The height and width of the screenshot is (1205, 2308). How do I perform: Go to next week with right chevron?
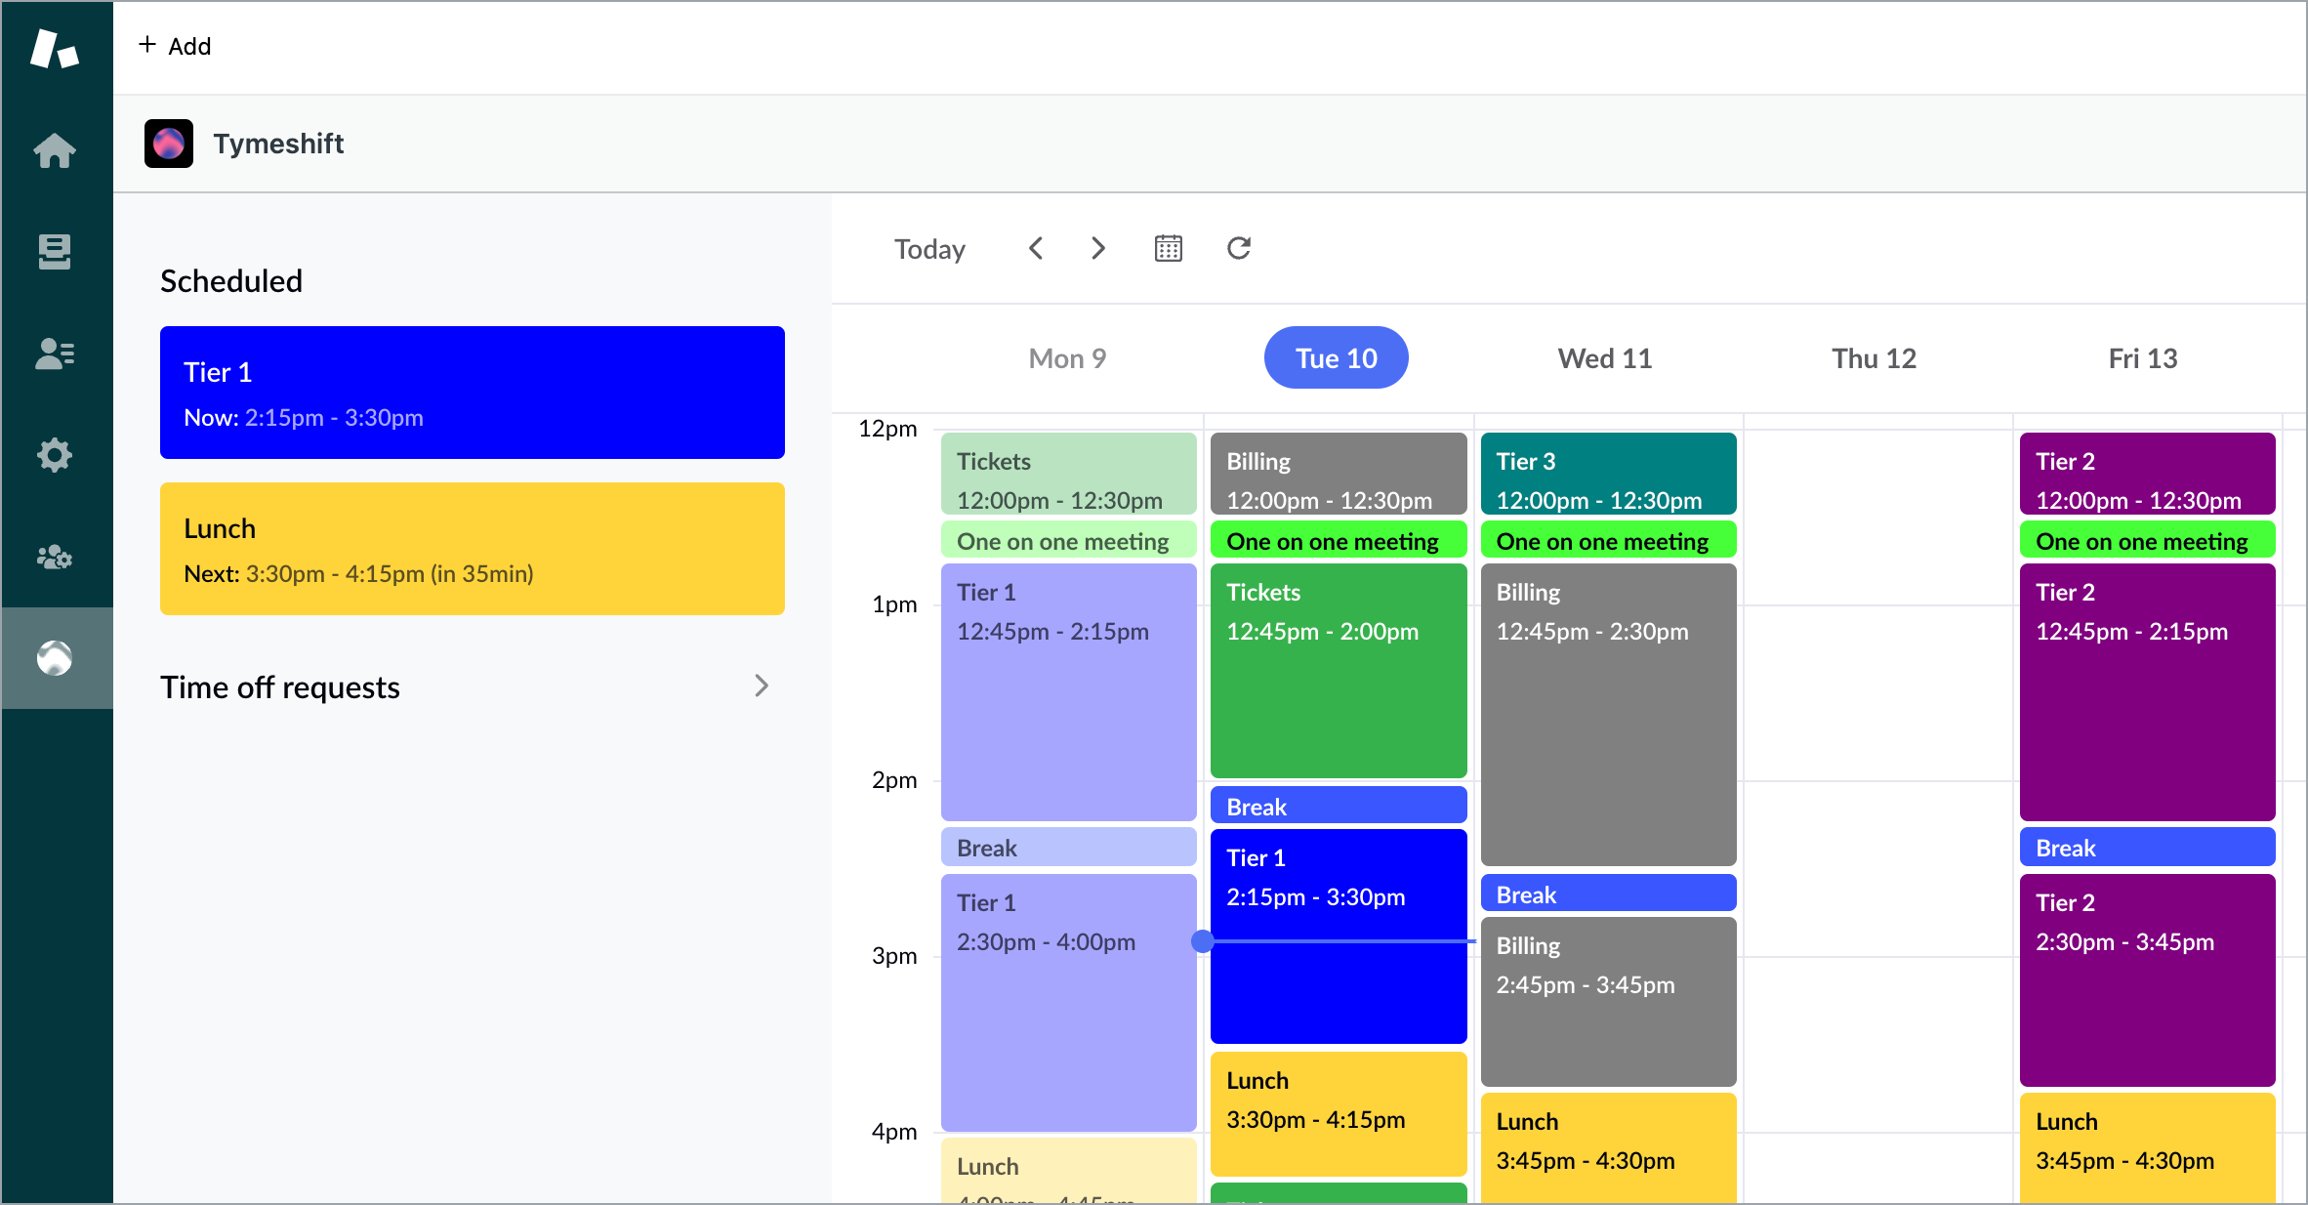click(x=1098, y=248)
